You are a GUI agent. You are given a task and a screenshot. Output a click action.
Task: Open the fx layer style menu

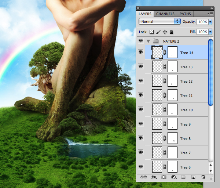[x=154, y=177]
